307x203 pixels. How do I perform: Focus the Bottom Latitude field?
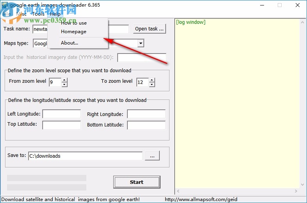pos(146,125)
